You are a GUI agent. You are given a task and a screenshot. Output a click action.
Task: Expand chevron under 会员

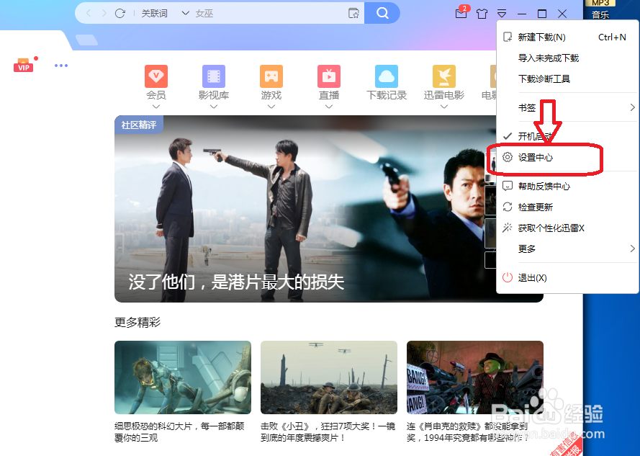click(x=156, y=107)
